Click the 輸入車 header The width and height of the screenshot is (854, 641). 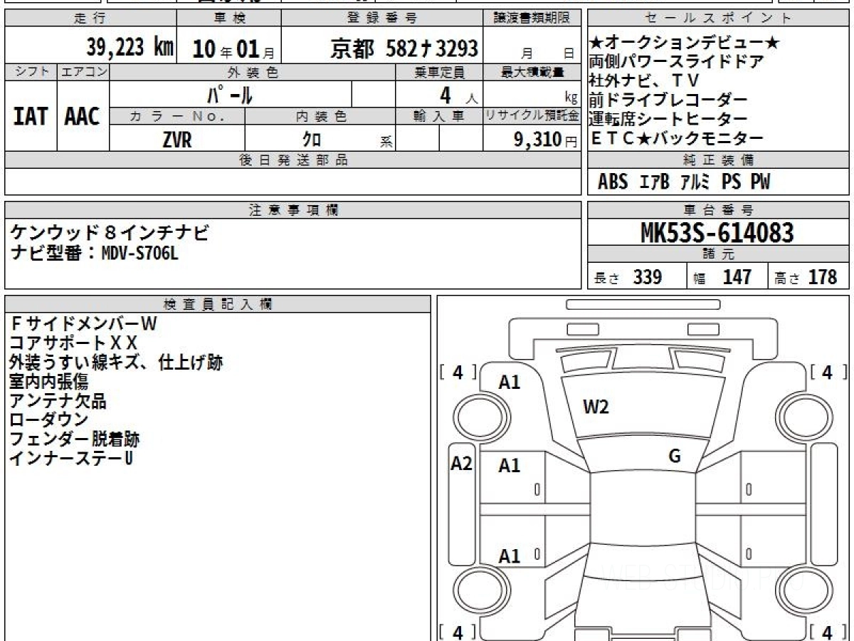(439, 116)
